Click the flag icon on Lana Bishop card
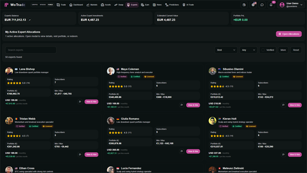The image size is (307, 173). tap(80, 102)
